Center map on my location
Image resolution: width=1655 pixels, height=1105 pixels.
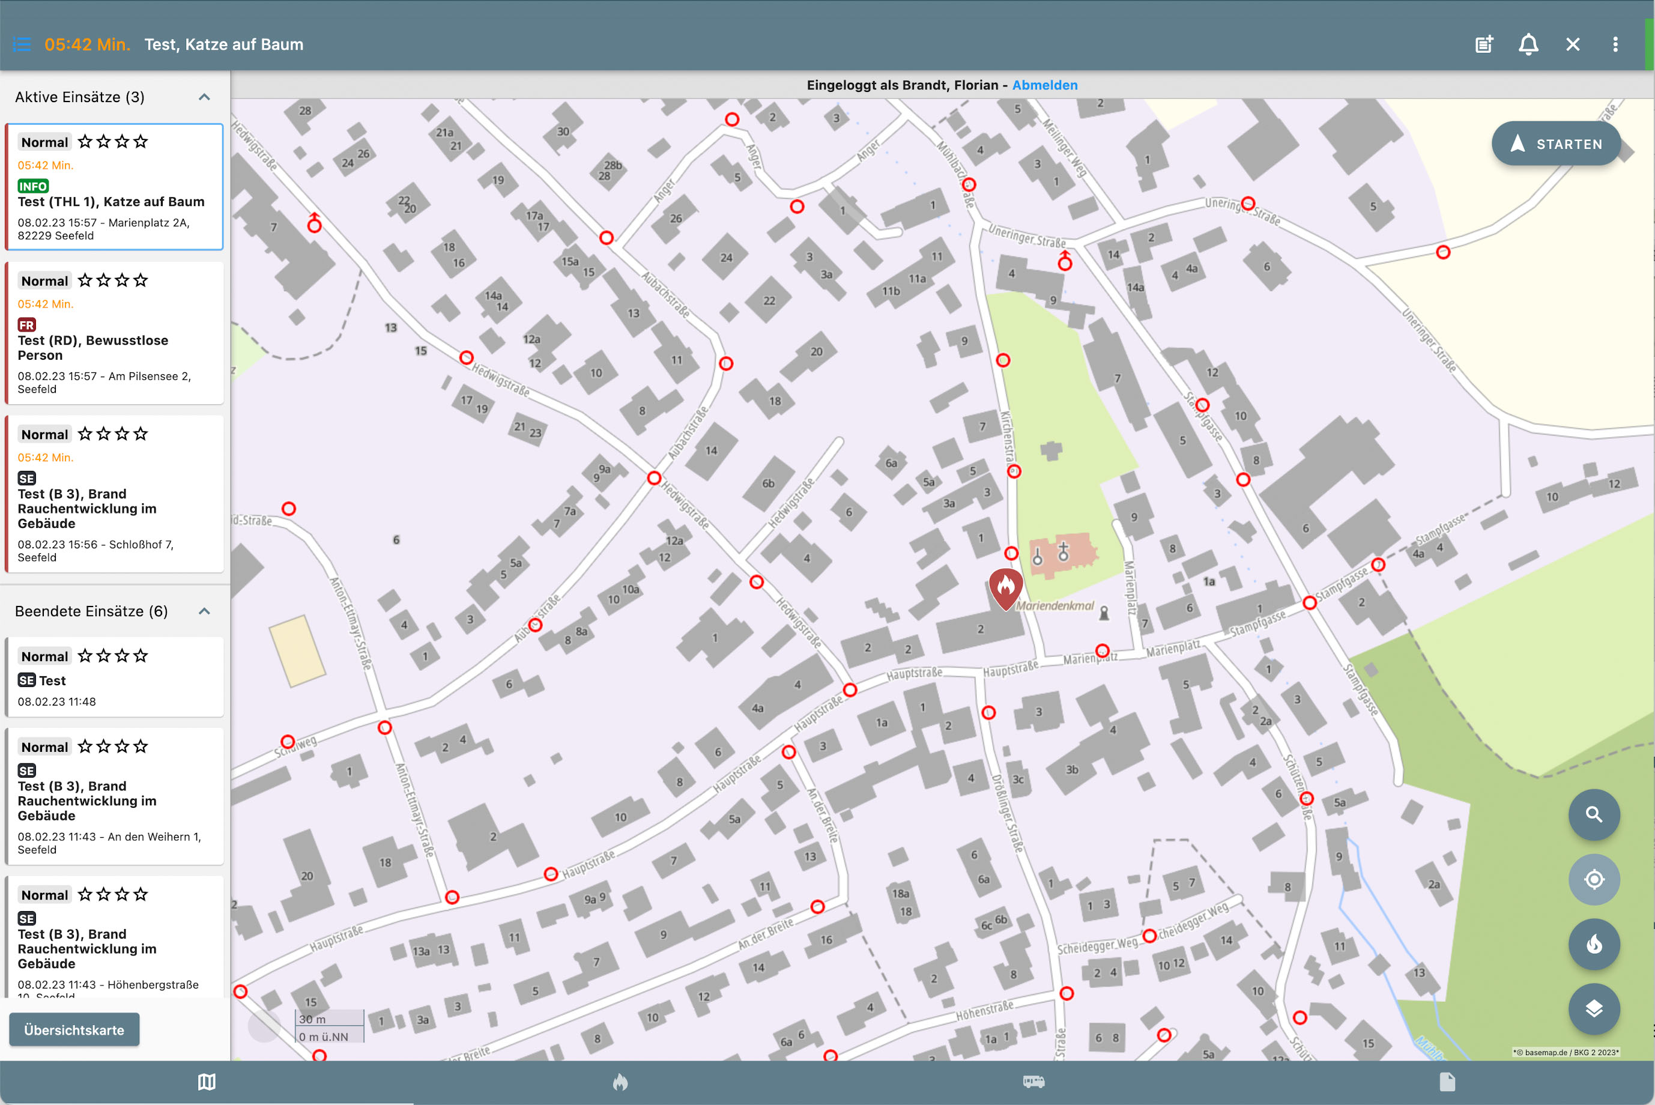click(1594, 879)
